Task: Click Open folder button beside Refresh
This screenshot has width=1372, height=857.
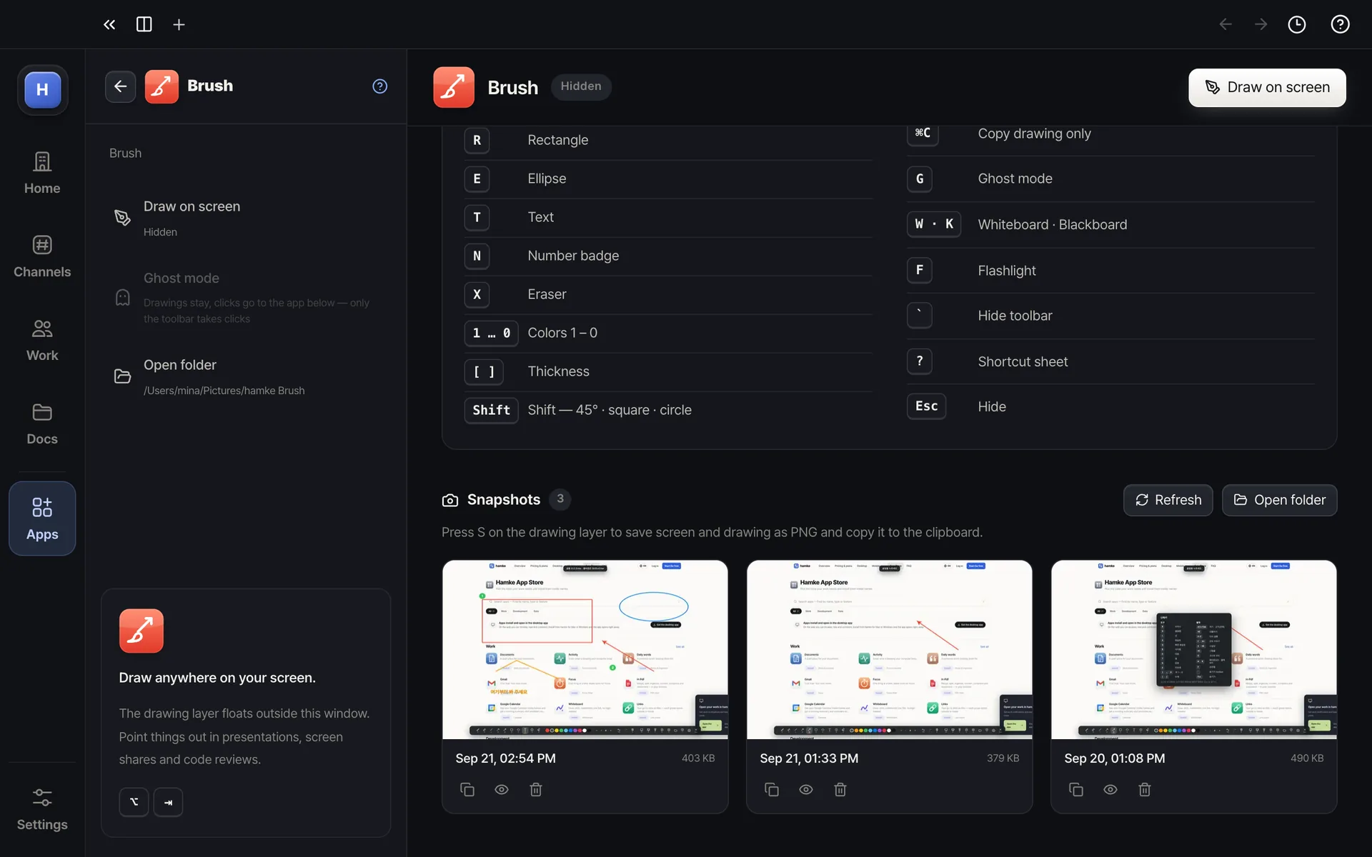Action: point(1279,500)
